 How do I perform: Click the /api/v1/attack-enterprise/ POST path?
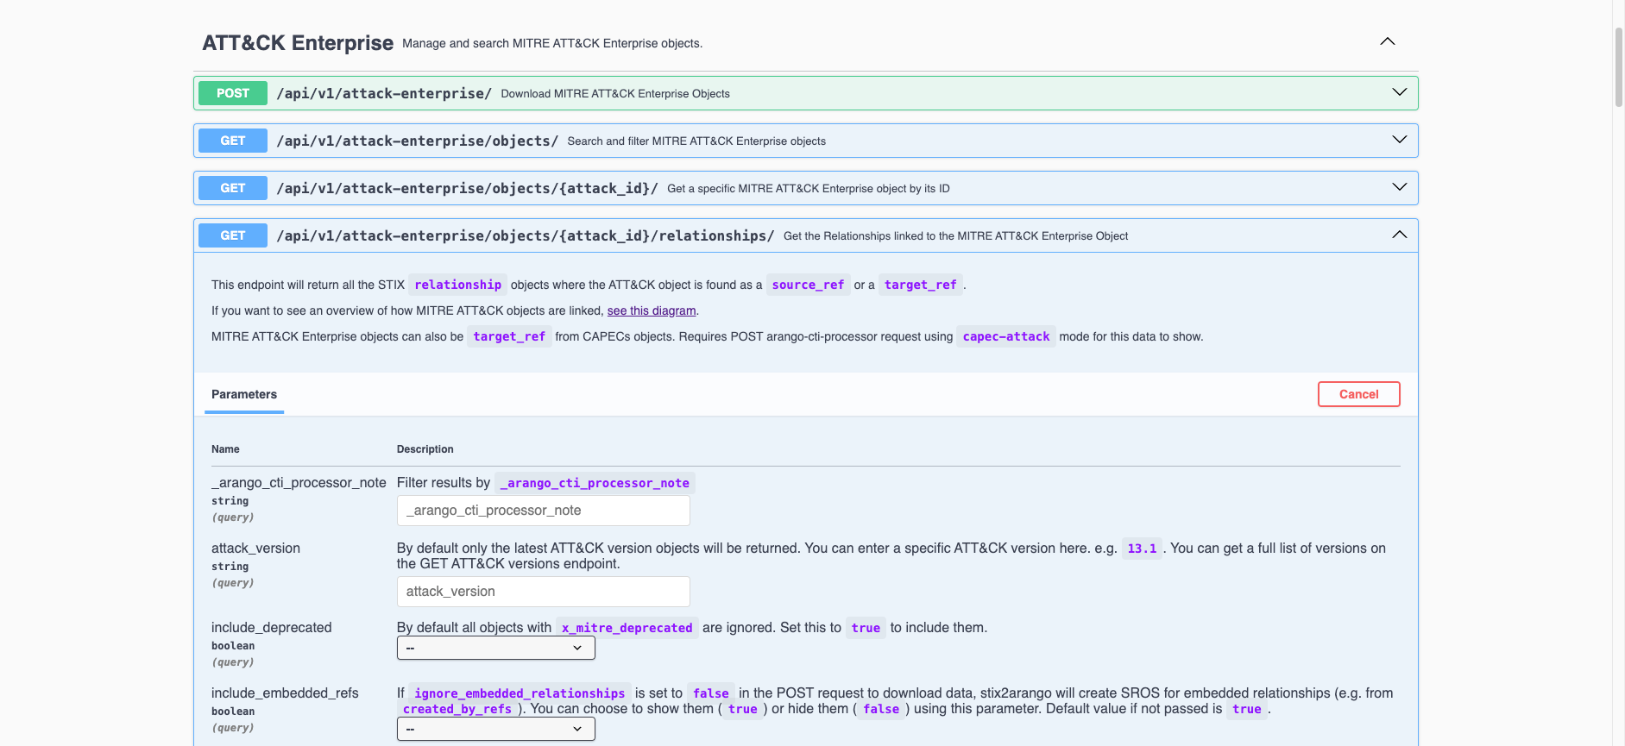click(384, 93)
